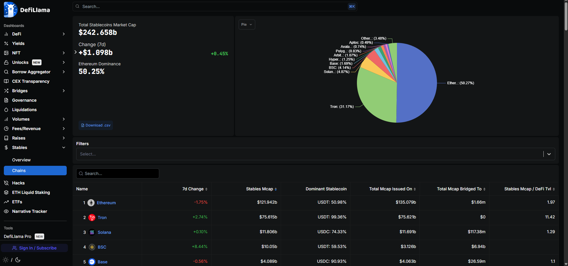Switch to dark theme moon icon
The image size is (568, 266).
[x=18, y=260]
